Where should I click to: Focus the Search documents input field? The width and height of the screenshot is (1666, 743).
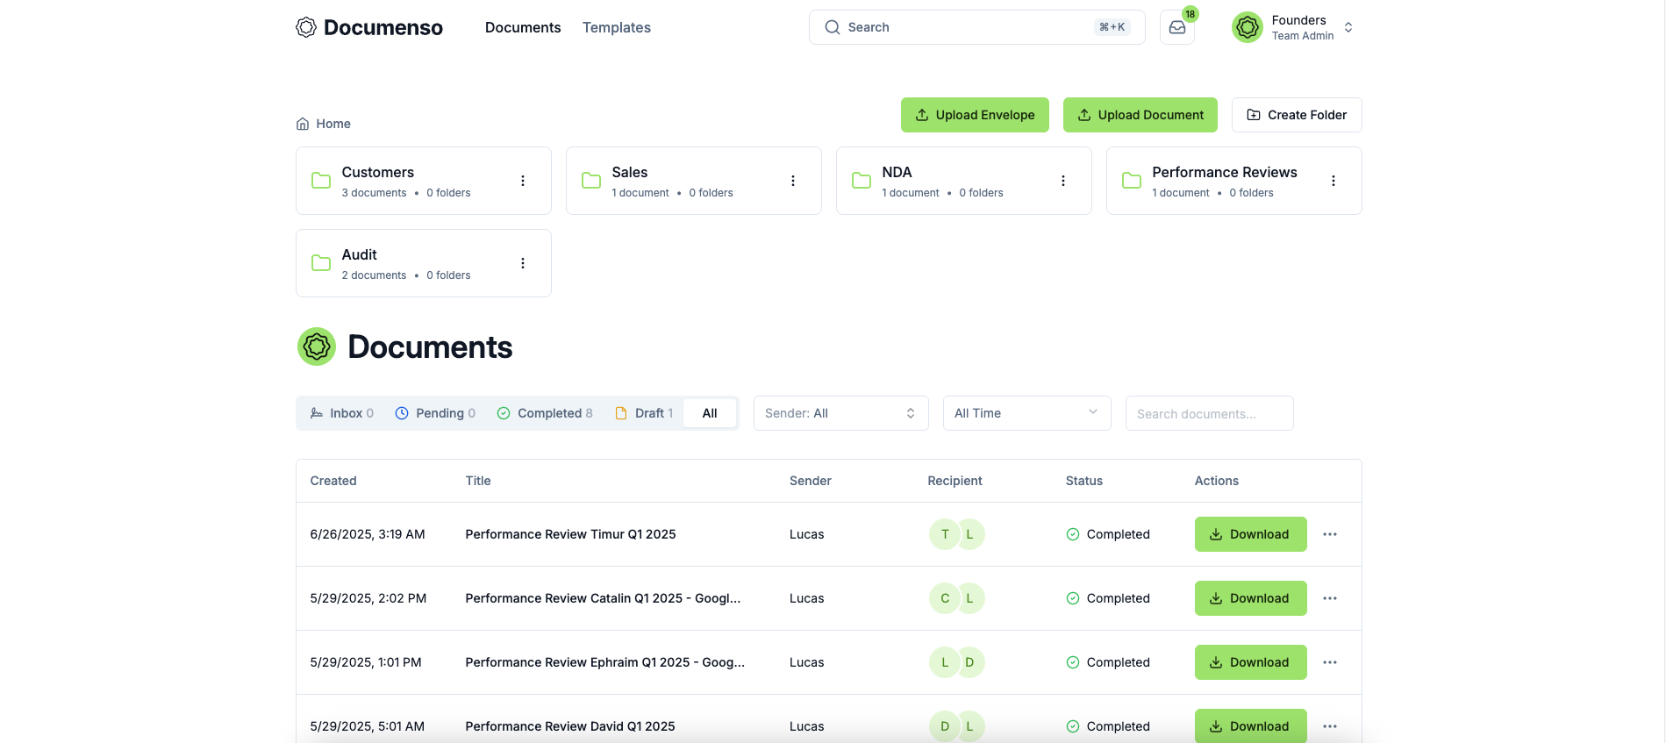coord(1209,413)
